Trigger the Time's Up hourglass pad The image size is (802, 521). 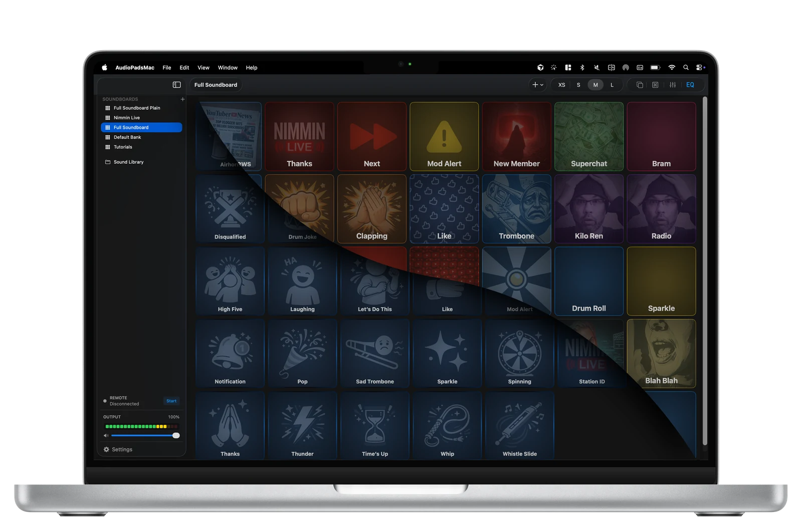(x=375, y=426)
